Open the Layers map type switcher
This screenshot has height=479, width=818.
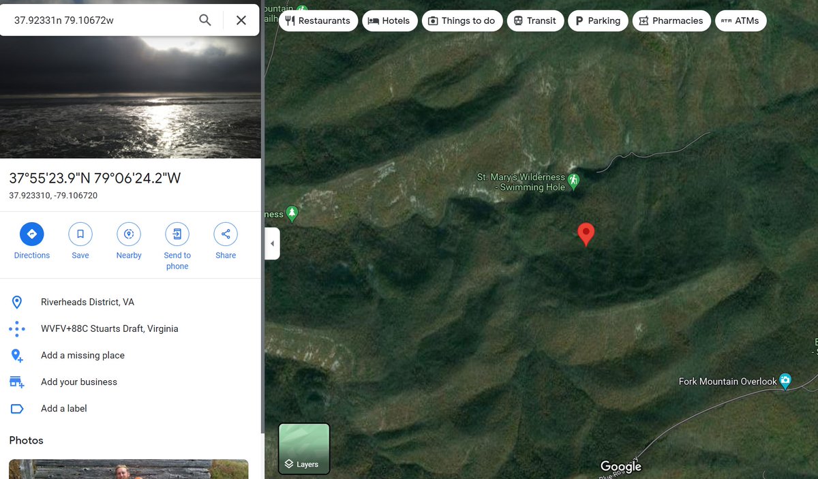coord(304,448)
